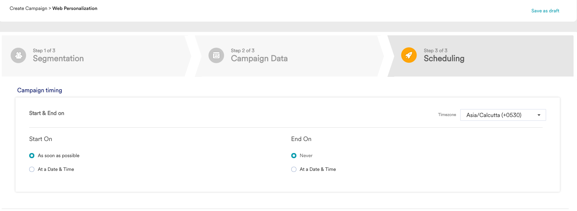Click the "Campaign timing" section heading
This screenshot has width=577, height=211.
[40, 90]
